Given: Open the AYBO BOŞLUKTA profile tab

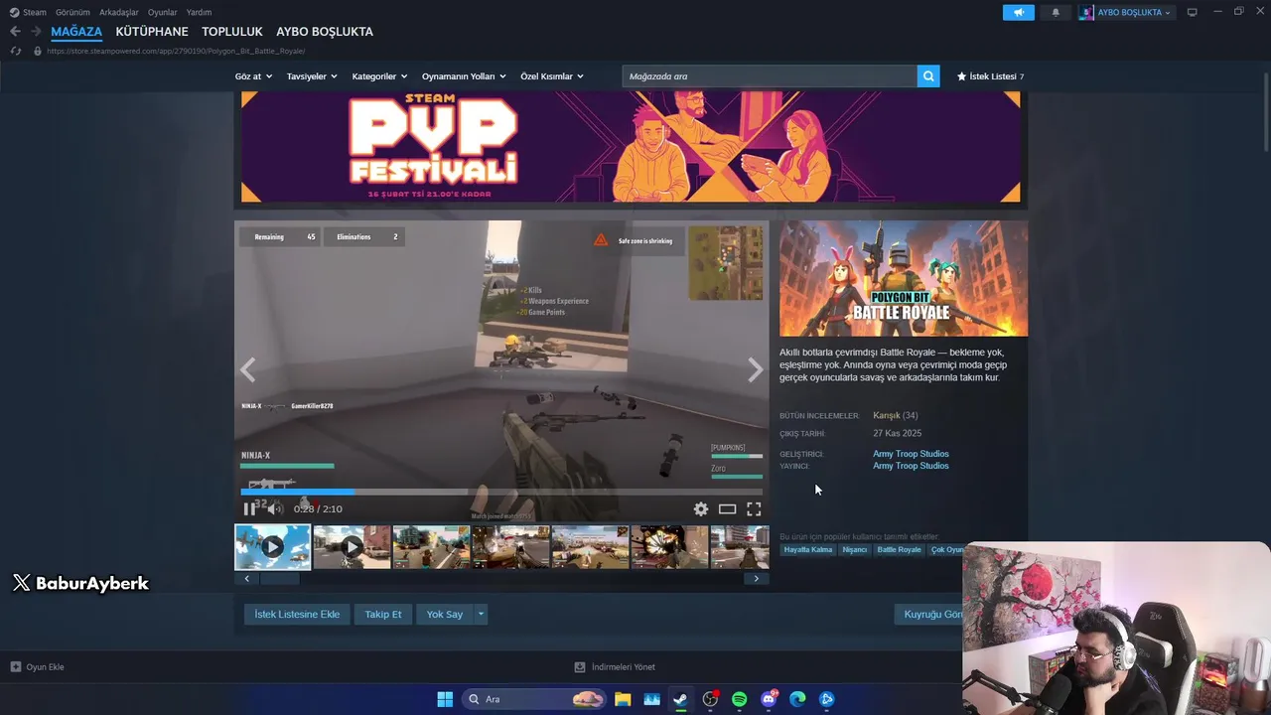Looking at the screenshot, I should pyautogui.click(x=325, y=32).
